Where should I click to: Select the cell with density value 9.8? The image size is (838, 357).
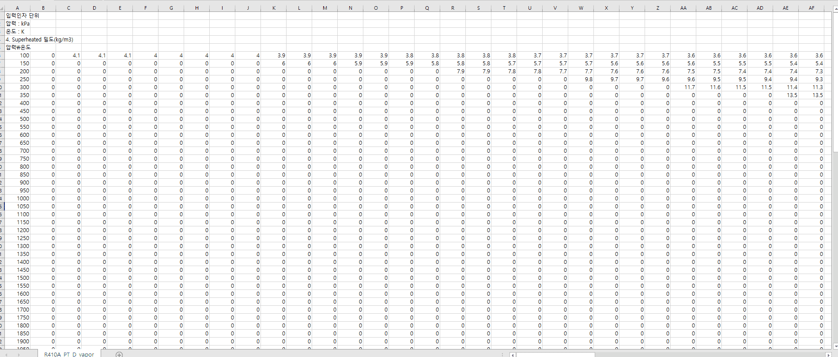581,79
